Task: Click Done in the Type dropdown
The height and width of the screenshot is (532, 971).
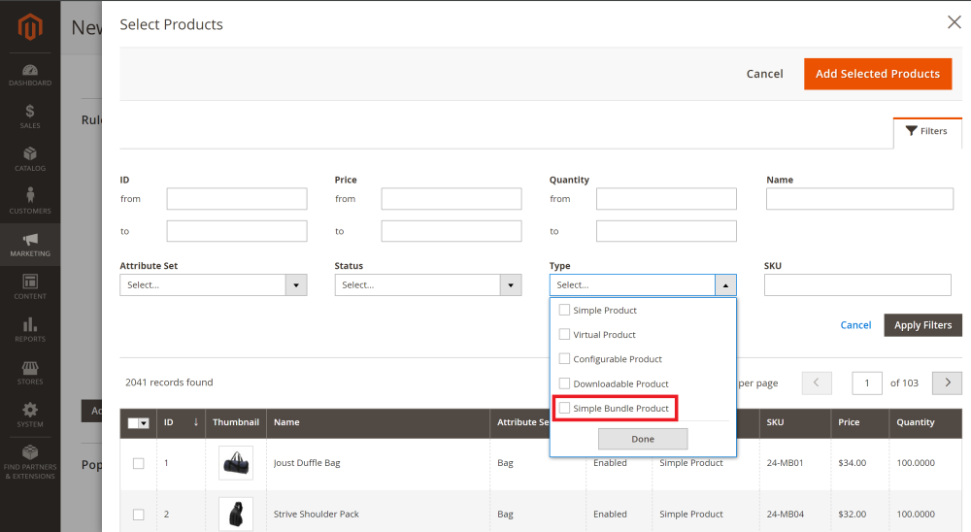Action: (642, 439)
